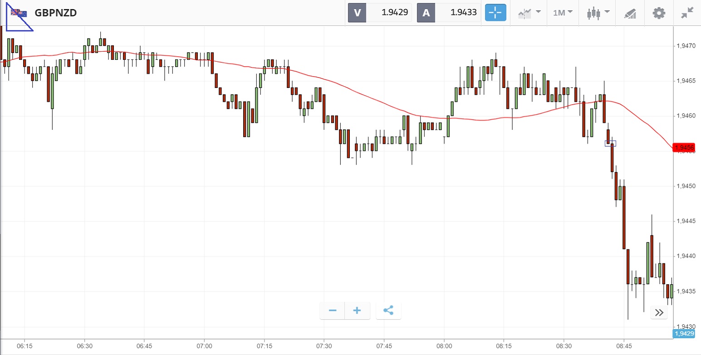Open chart settings gear icon
701x355 pixels.
coord(659,13)
